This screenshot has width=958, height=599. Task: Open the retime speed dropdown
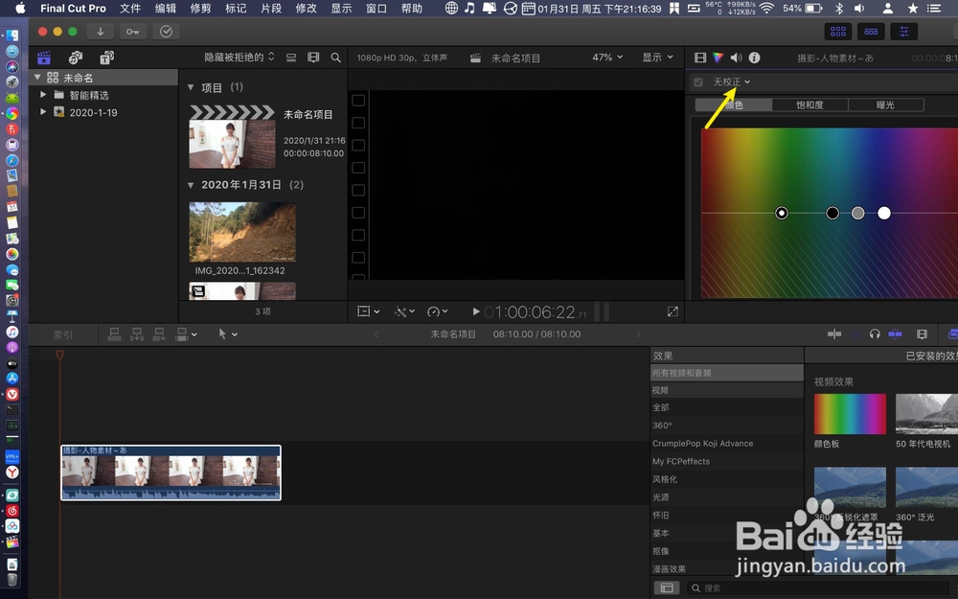(438, 311)
